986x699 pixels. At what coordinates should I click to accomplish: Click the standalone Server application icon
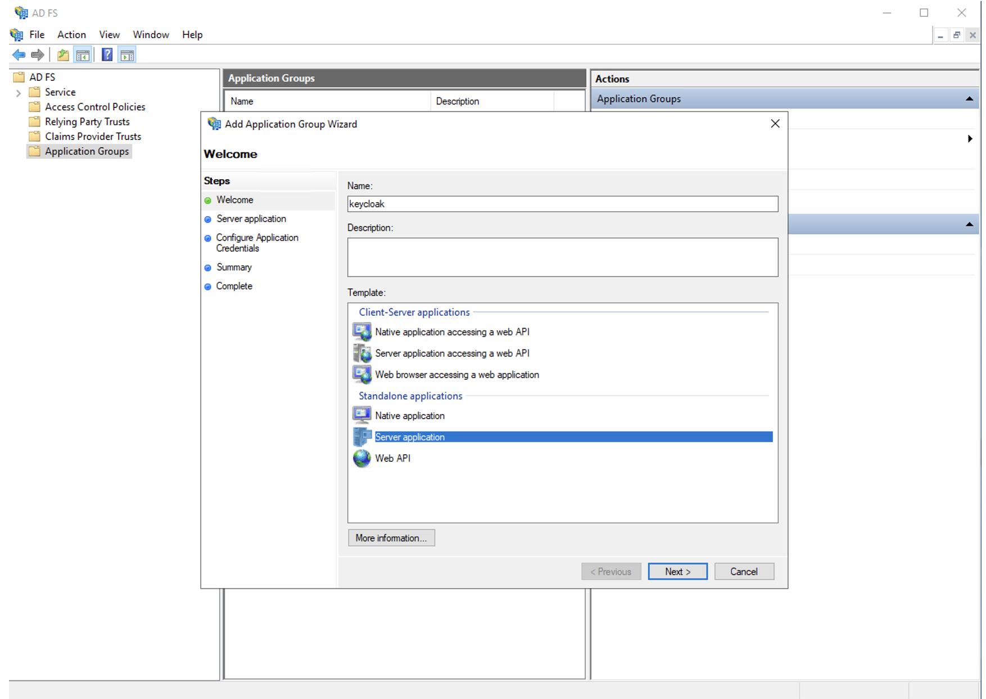coord(362,437)
